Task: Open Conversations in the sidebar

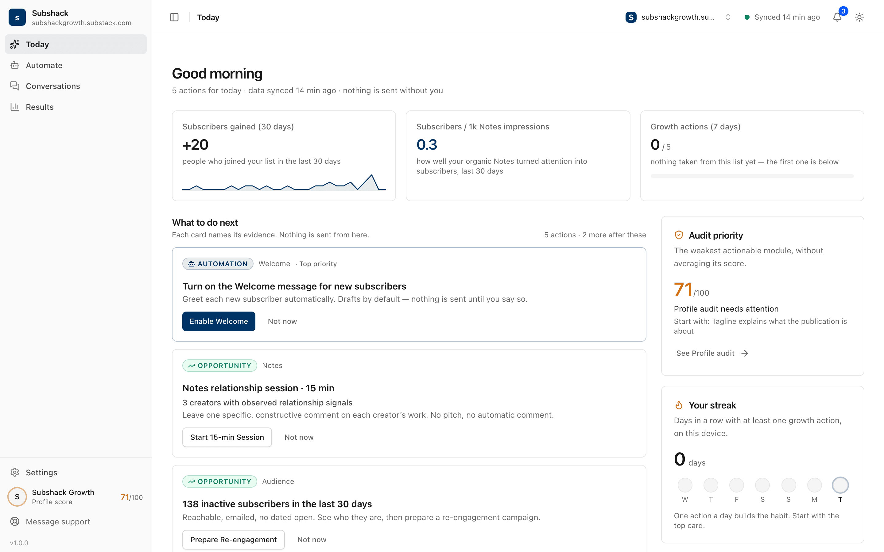Action: tap(76, 86)
